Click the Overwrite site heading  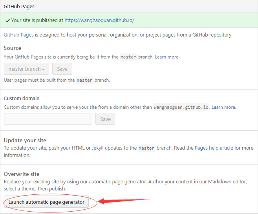coord(22,174)
